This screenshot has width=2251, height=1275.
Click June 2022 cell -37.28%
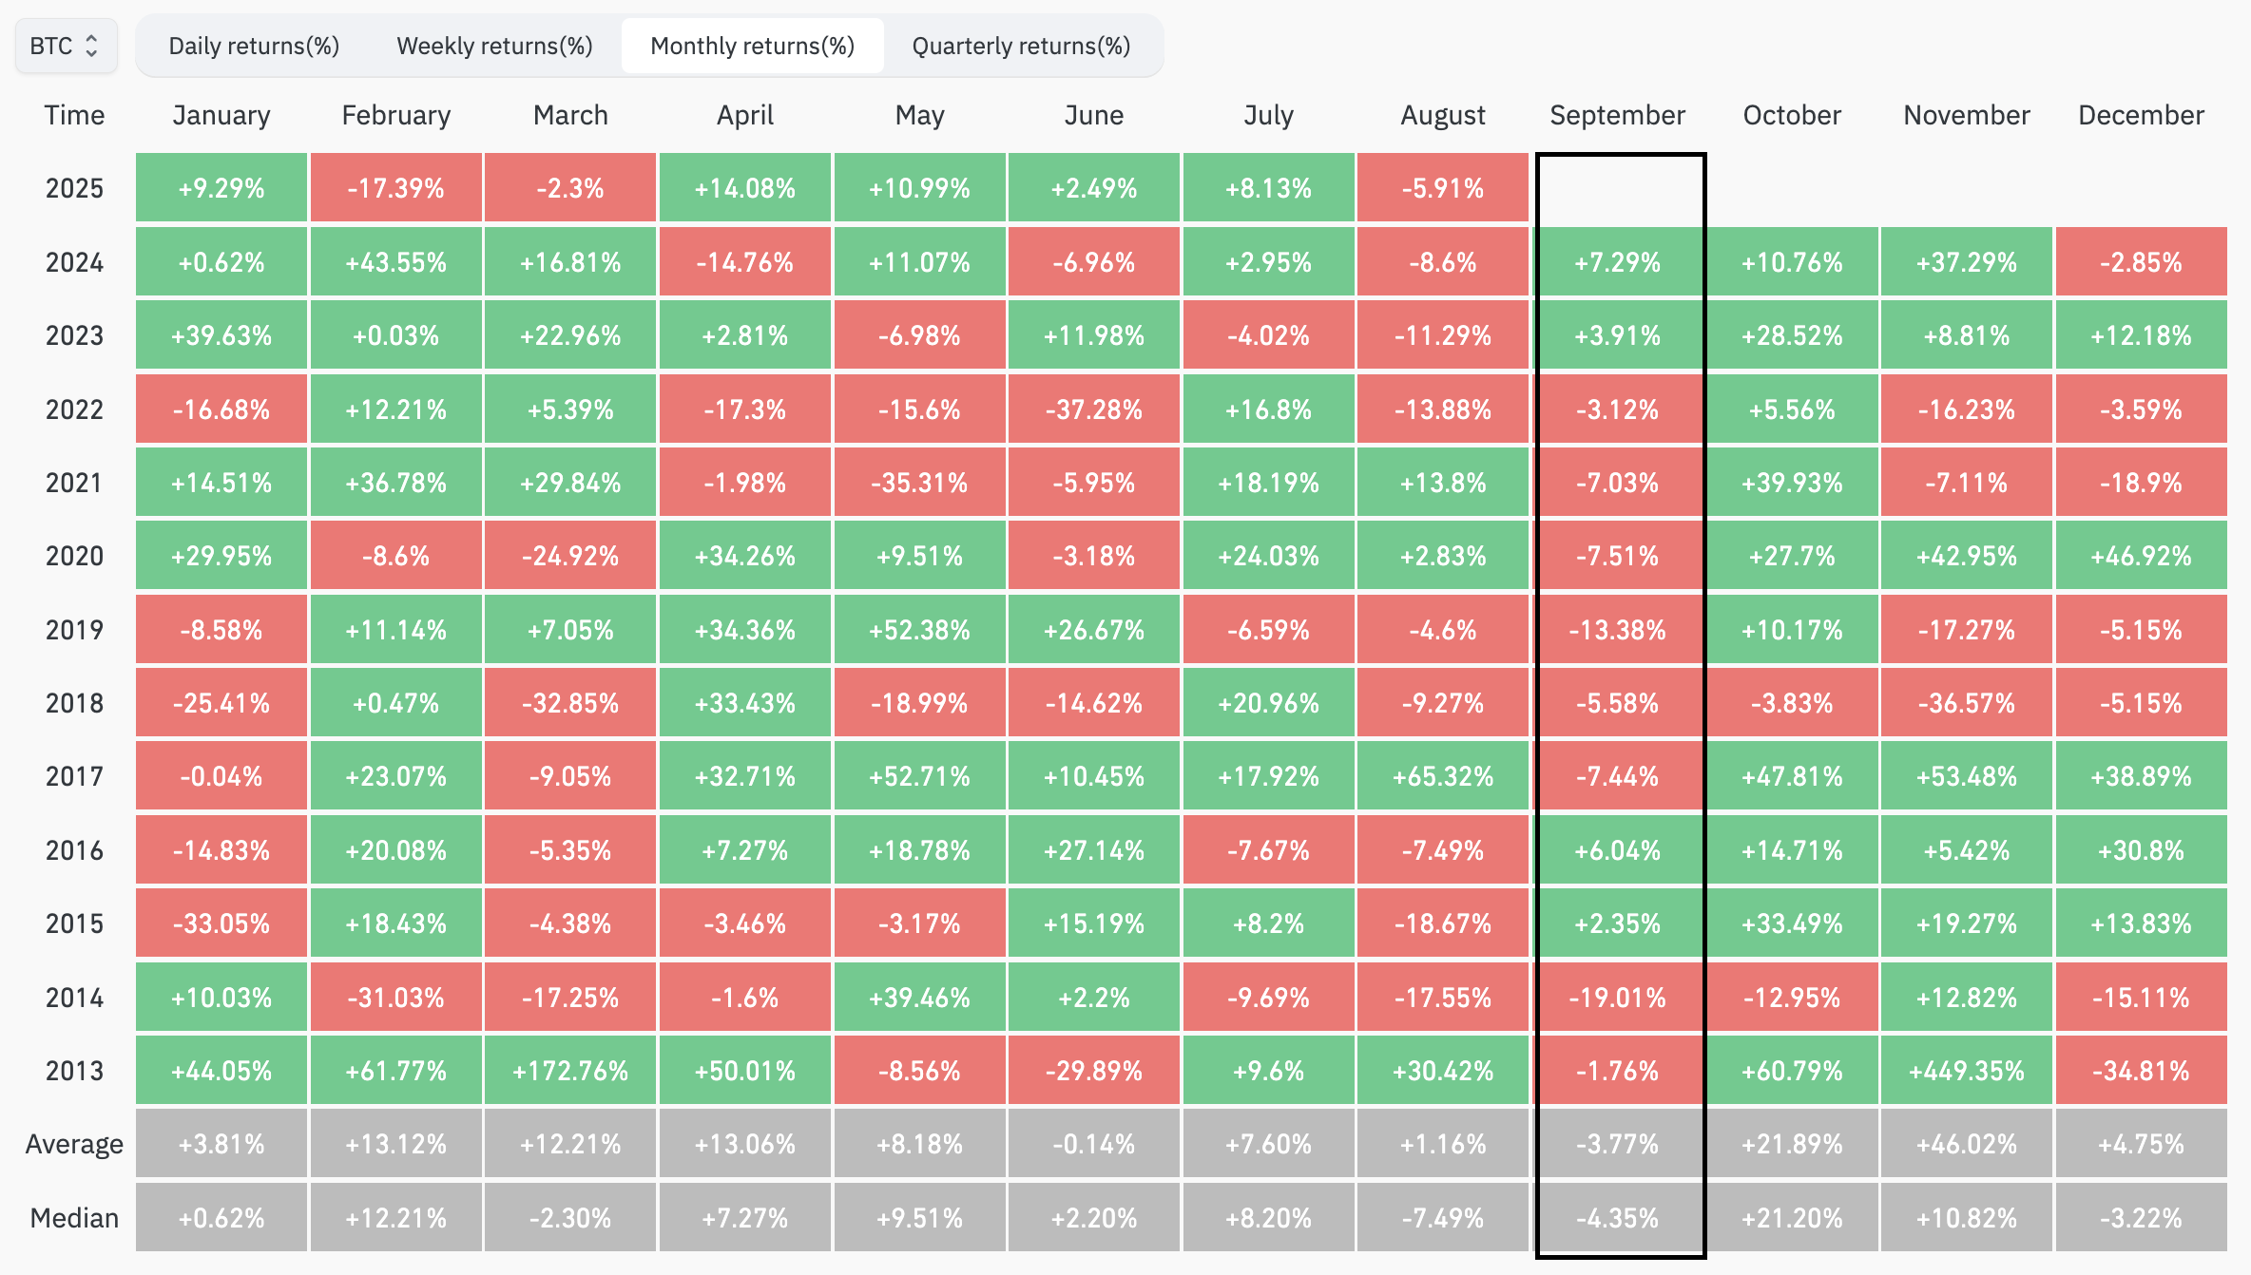(1093, 409)
